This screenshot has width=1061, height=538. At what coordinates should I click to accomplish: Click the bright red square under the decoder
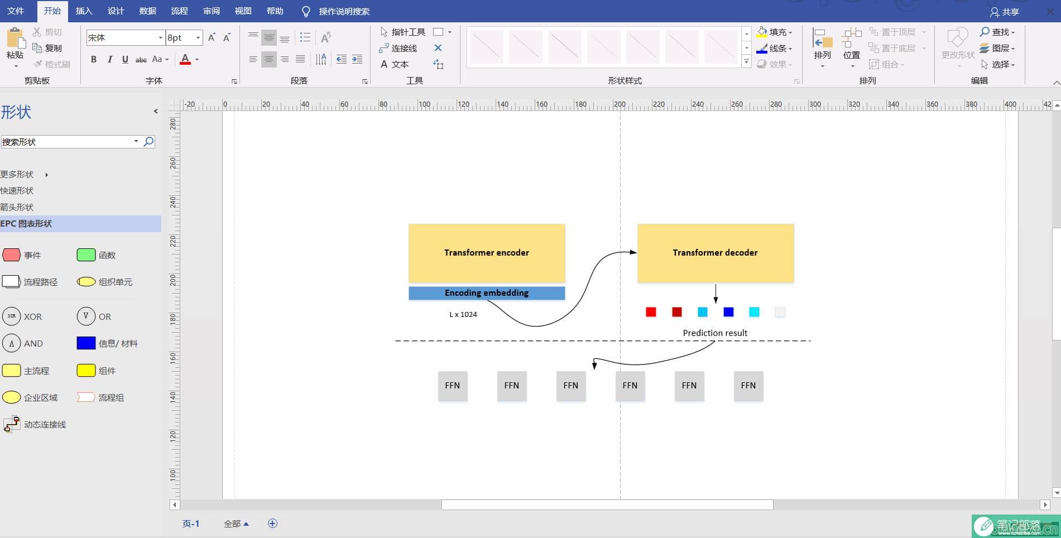[x=651, y=312]
